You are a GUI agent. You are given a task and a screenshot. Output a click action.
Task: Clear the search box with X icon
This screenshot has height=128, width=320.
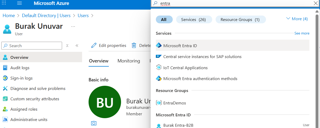(316, 3)
